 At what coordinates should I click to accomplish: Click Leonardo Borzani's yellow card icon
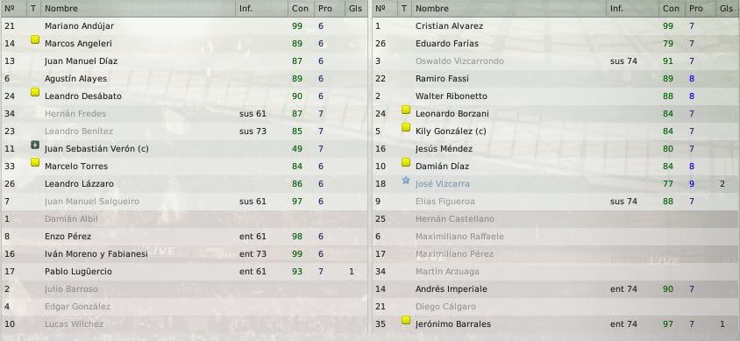(405, 110)
